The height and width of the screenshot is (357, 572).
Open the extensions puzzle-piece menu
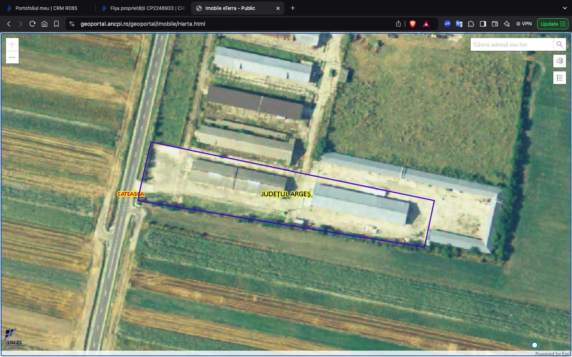pyautogui.click(x=471, y=24)
